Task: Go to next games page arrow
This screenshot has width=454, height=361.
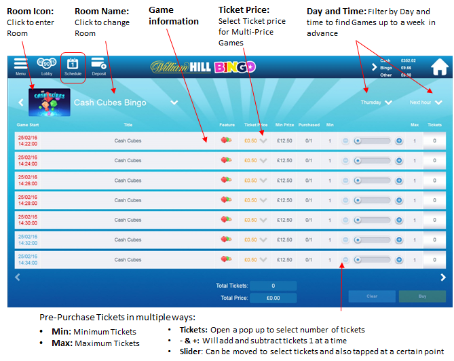Action: tap(442, 278)
